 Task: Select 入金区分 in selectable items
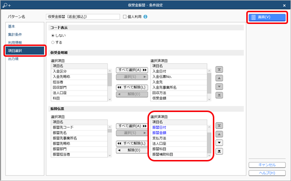pyautogui.click(x=79, y=71)
